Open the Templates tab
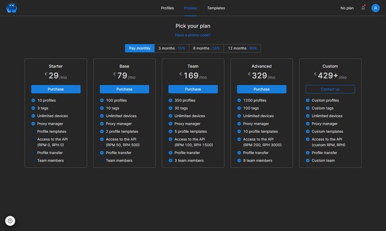 [x=216, y=8]
